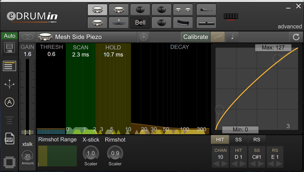This screenshot has height=172, width=304.
Task: Select the snare pad left of the hi-hat cymbal icon
Action: 97,23
